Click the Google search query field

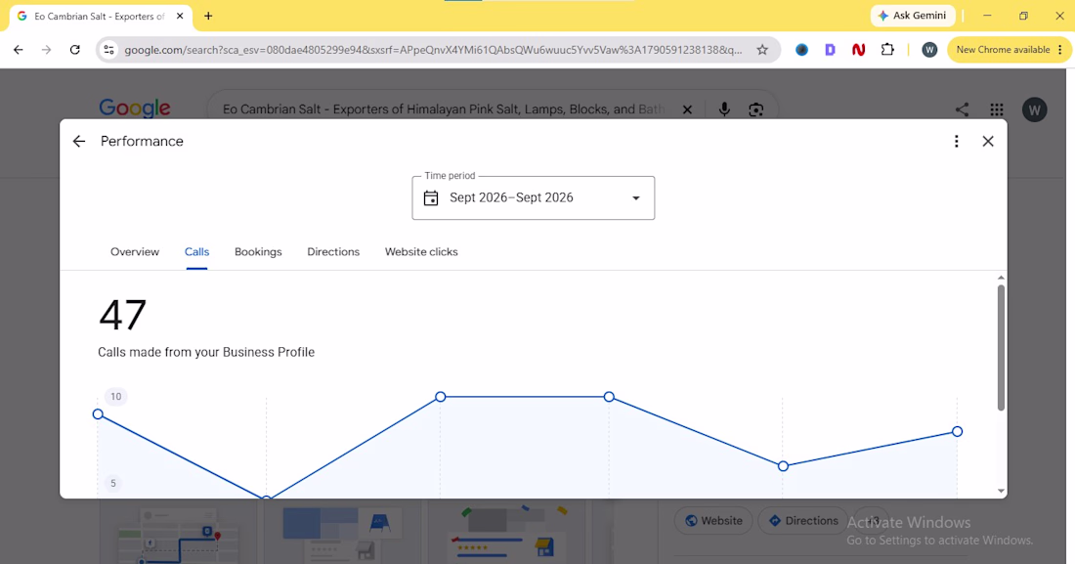click(x=444, y=109)
